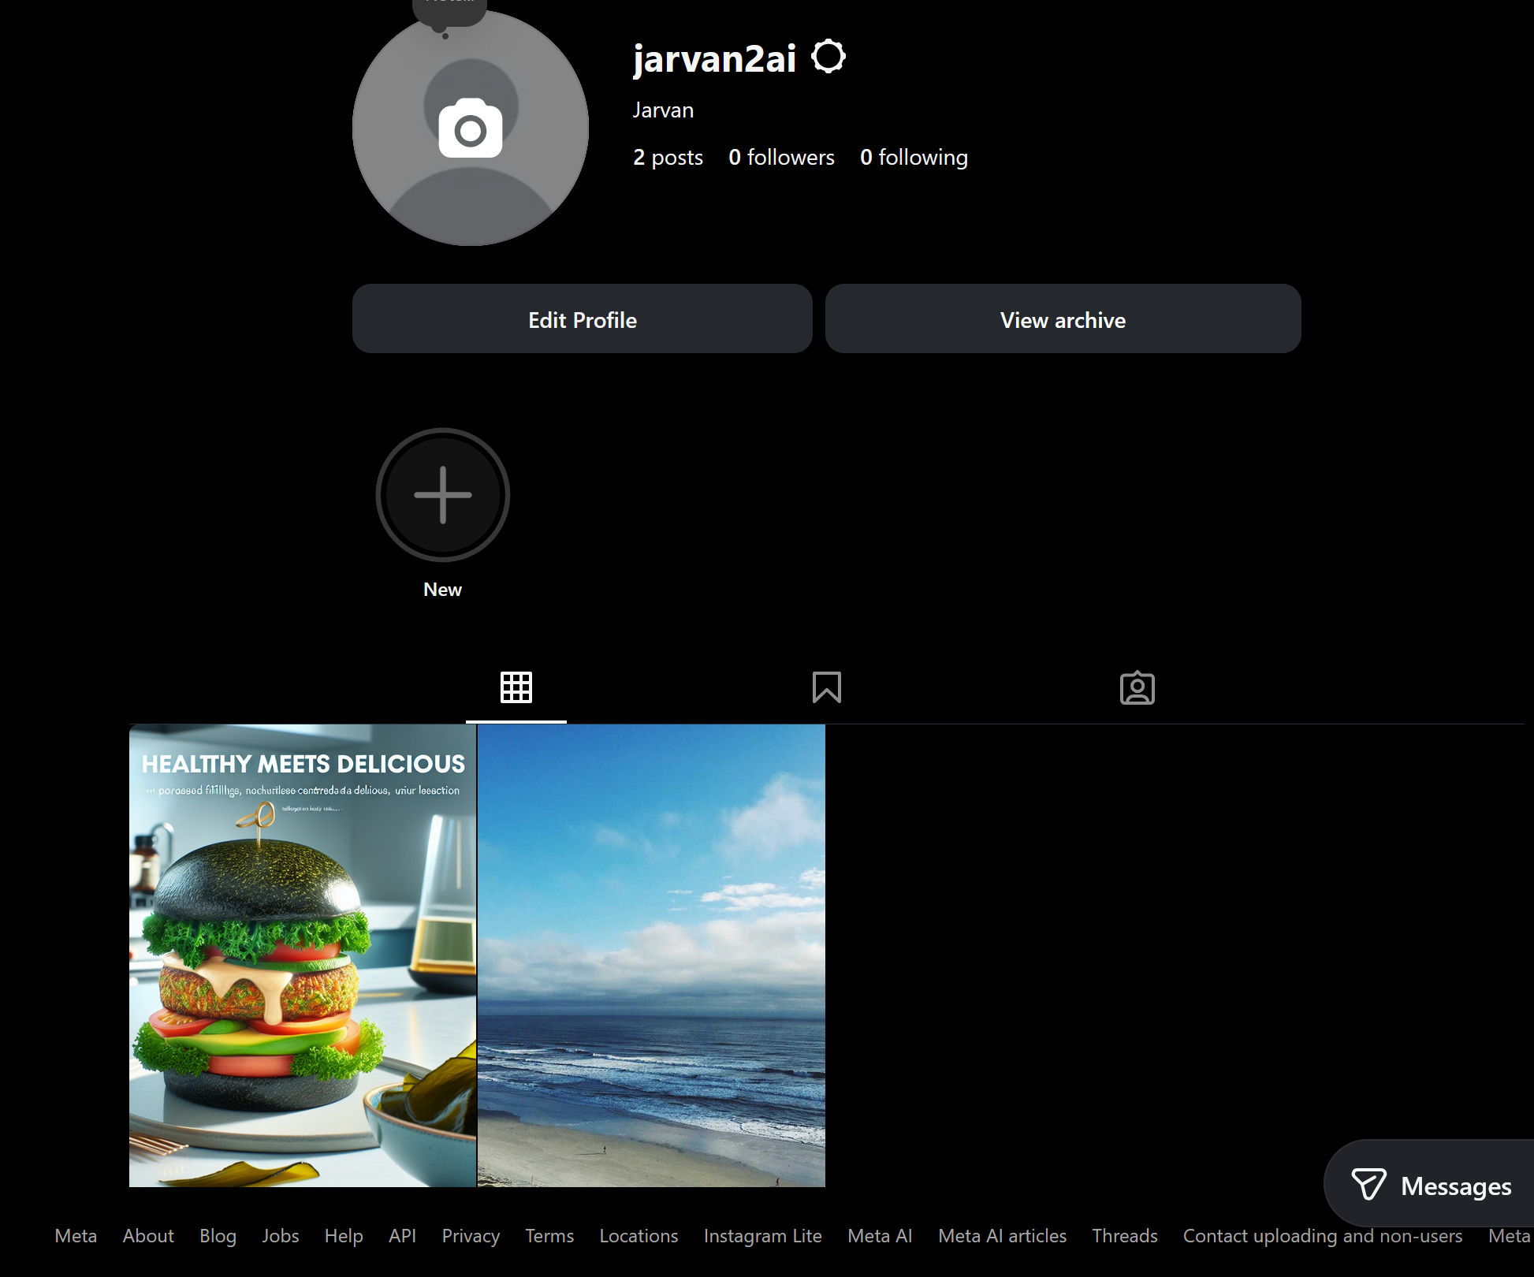View the 0 followers list

(781, 158)
